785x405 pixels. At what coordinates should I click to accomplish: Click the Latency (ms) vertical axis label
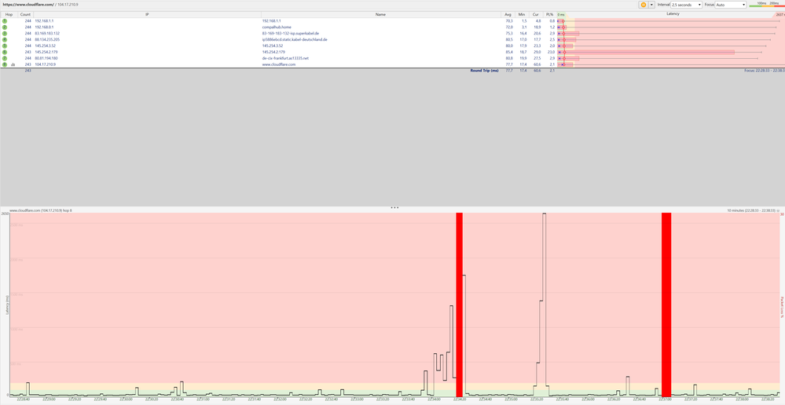pyautogui.click(x=7, y=305)
